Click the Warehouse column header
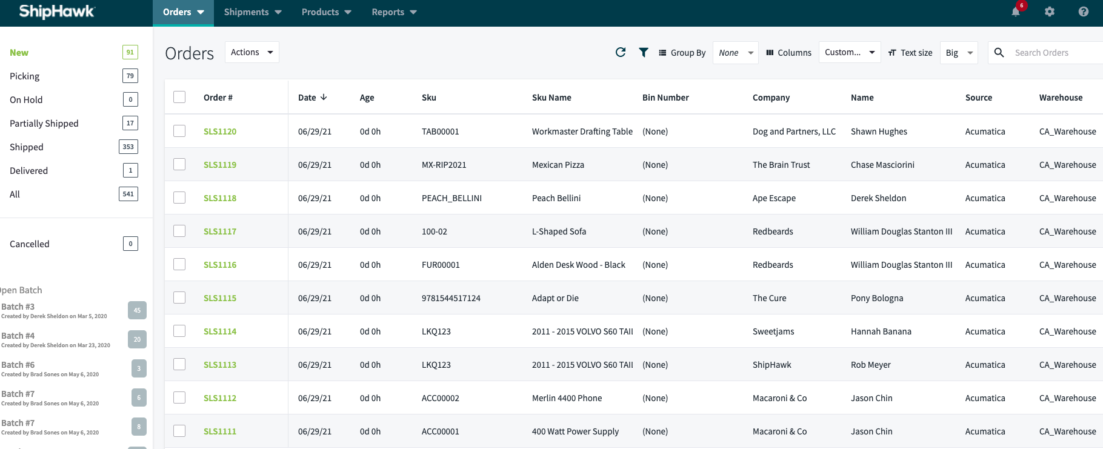The image size is (1103, 449). coord(1061,98)
